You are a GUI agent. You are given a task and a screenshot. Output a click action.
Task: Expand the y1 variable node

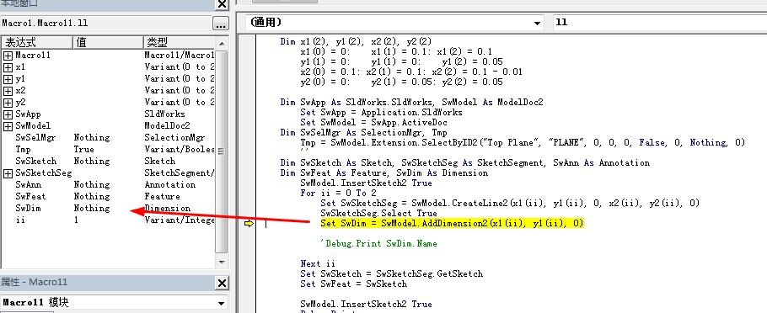point(8,78)
